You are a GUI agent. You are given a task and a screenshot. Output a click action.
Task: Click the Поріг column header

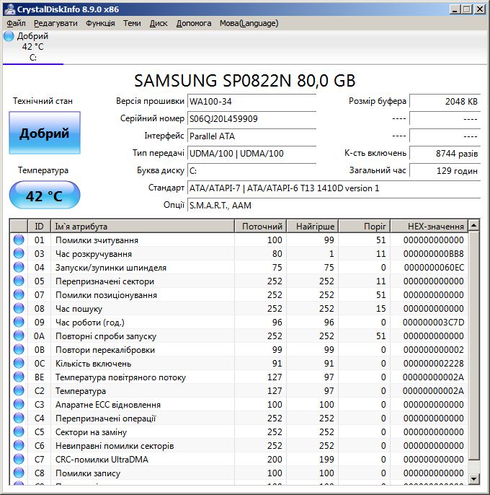(364, 227)
